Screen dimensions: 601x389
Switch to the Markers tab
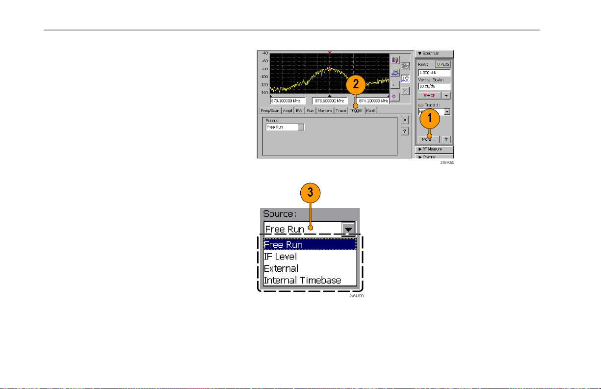325,110
